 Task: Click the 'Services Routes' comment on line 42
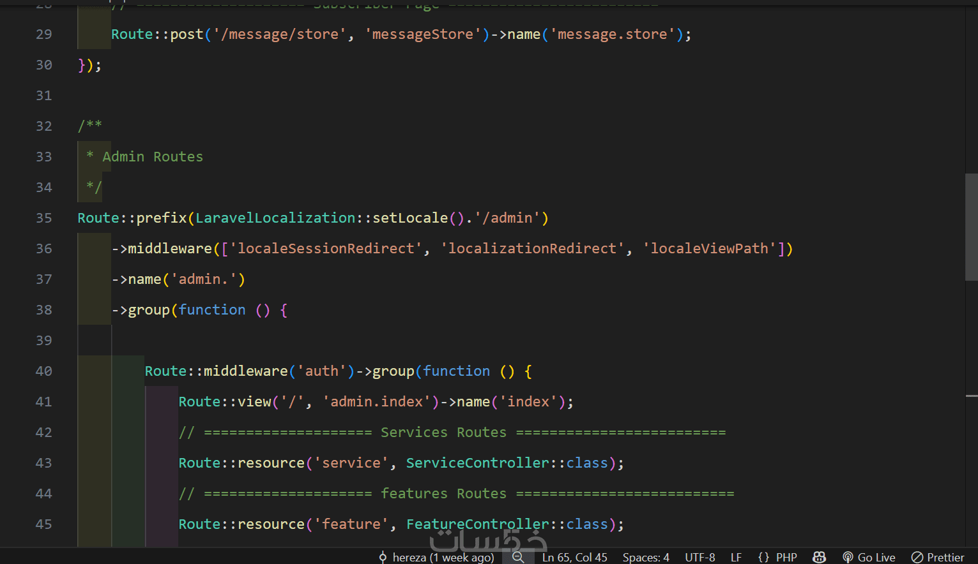click(444, 433)
